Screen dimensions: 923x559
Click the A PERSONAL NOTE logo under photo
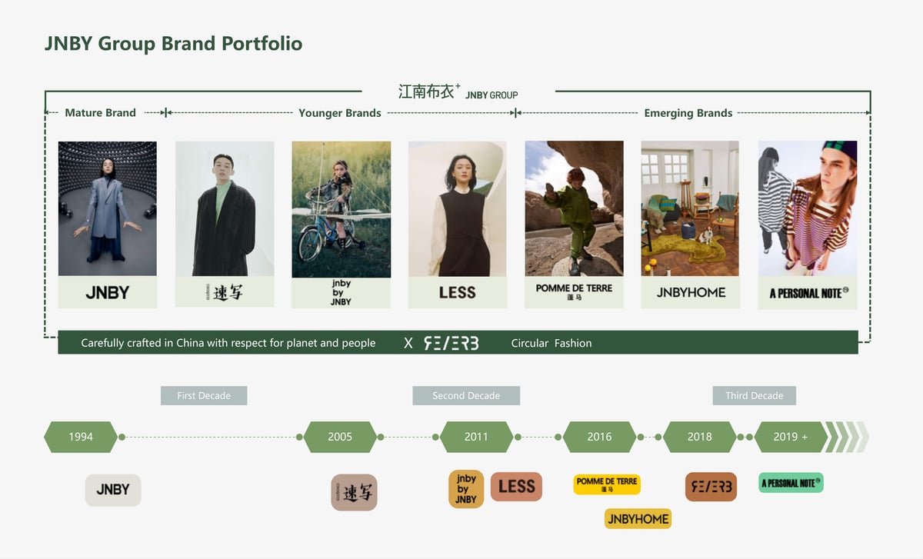click(808, 293)
